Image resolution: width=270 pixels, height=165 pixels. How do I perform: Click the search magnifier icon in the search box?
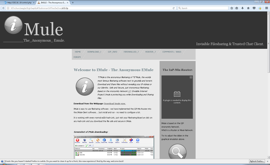(x=180, y=8)
